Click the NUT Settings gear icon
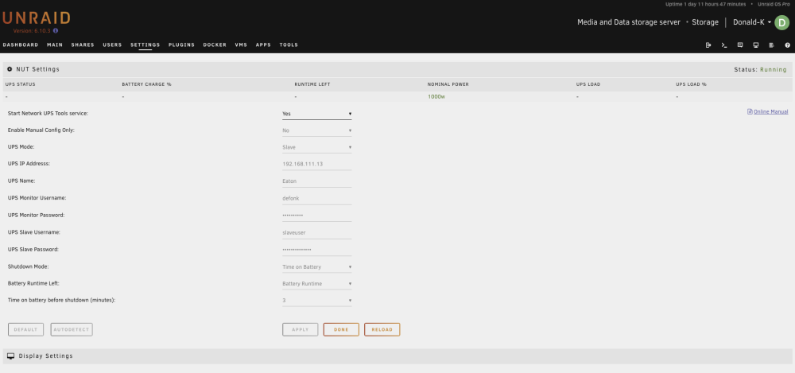The width and height of the screenshot is (795, 373). point(10,69)
